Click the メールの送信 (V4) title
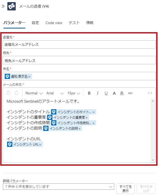 34,6
